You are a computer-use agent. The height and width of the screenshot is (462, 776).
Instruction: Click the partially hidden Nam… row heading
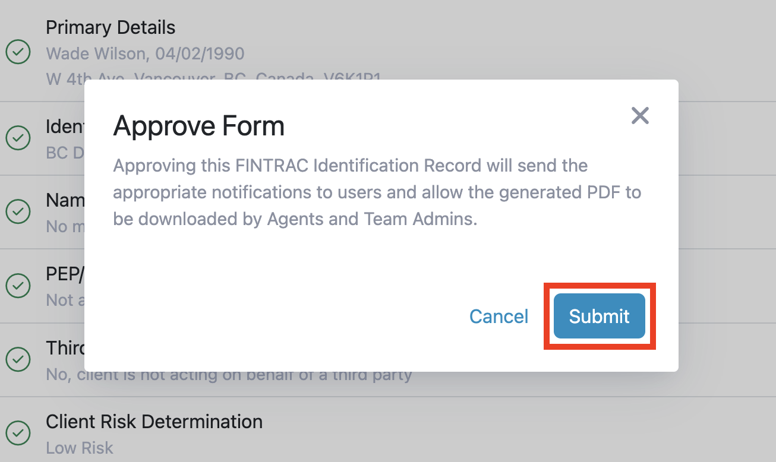[65, 200]
